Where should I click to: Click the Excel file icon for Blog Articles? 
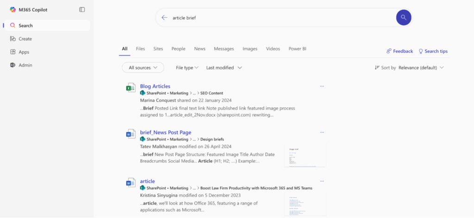point(131,87)
